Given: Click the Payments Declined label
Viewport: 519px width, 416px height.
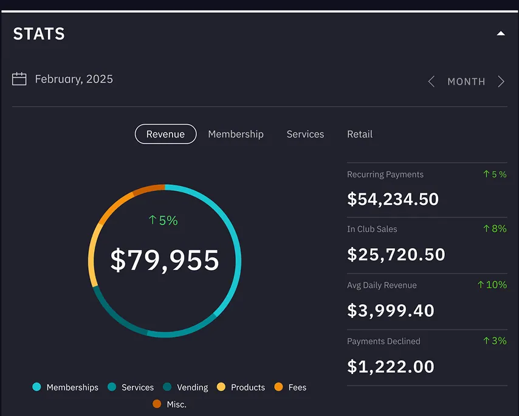Looking at the screenshot, I should (x=383, y=341).
